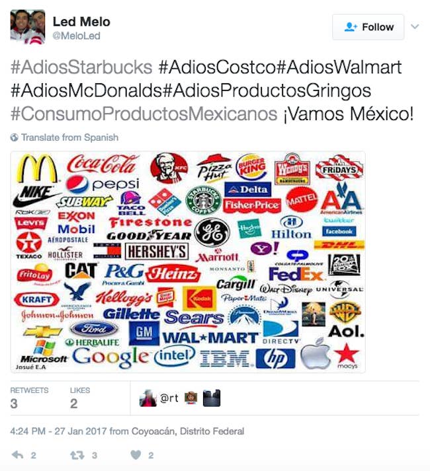Translate the tweet from Spanish

click(x=69, y=137)
